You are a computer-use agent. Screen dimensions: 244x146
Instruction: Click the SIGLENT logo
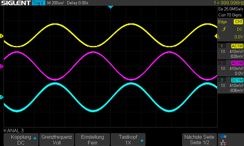pos(16,3)
